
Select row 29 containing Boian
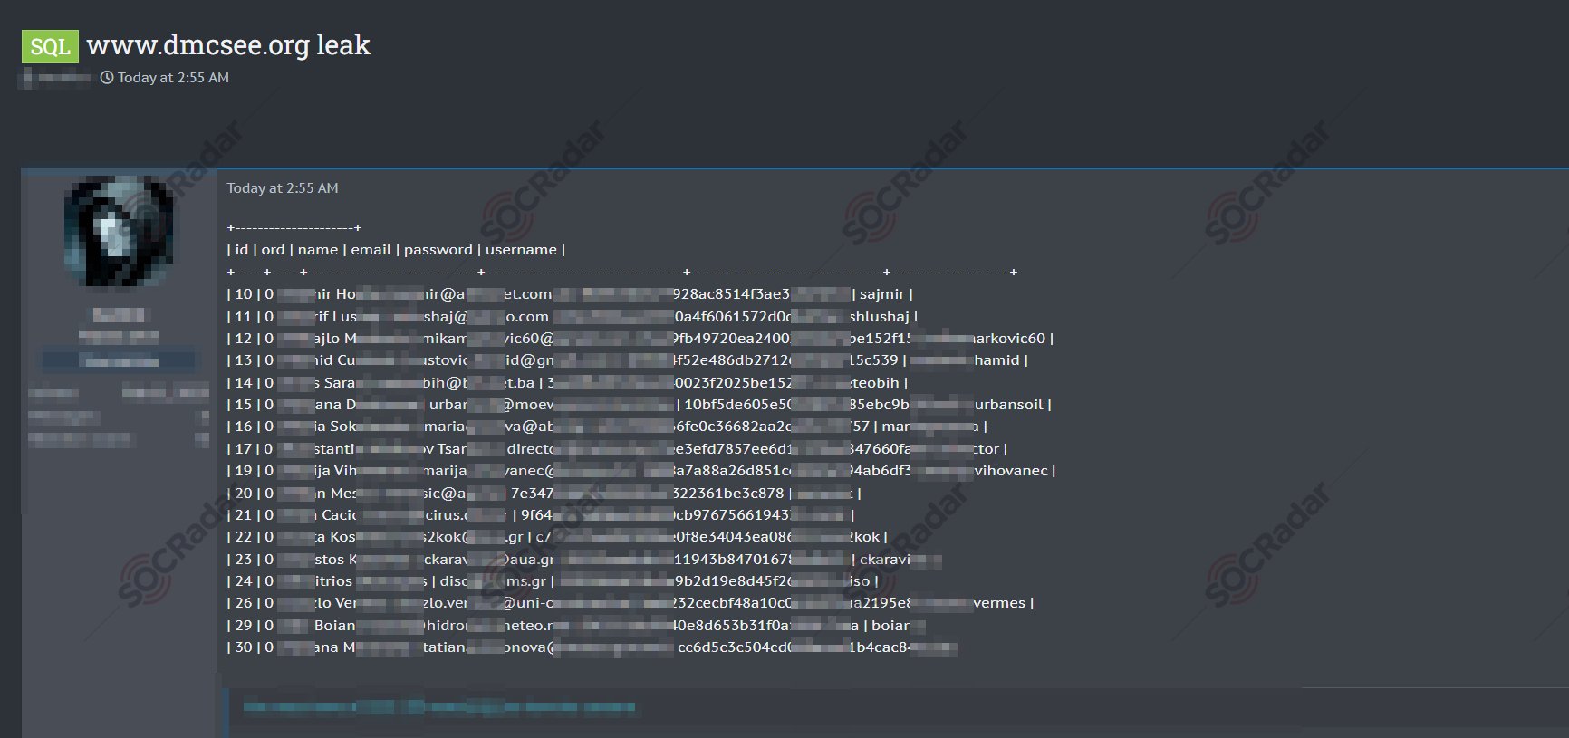coord(576,626)
